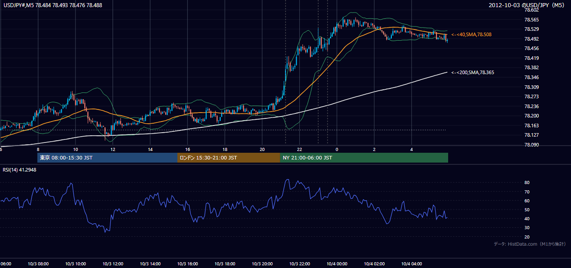Click price axis value 78.127
Viewport: 571px width, 268px height.
click(531, 135)
